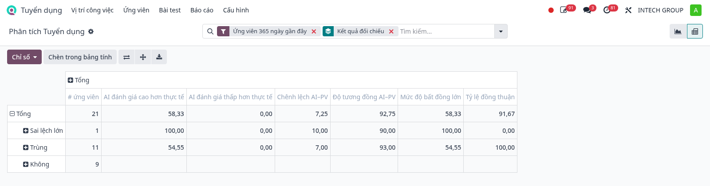710x186 pixels.
Task: Click the Tuyển dụng app title
Action: [x=41, y=10]
